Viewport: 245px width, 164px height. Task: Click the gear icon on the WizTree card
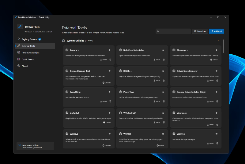(174, 134)
